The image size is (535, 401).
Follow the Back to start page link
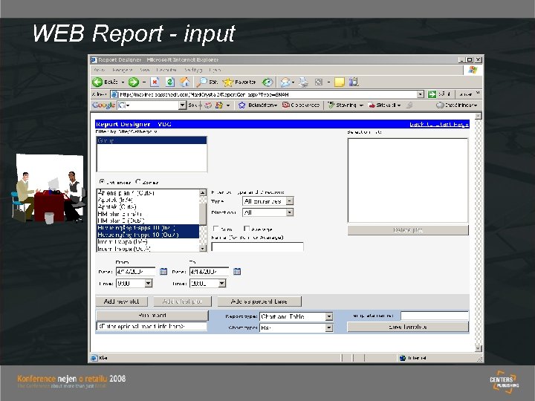(x=439, y=124)
